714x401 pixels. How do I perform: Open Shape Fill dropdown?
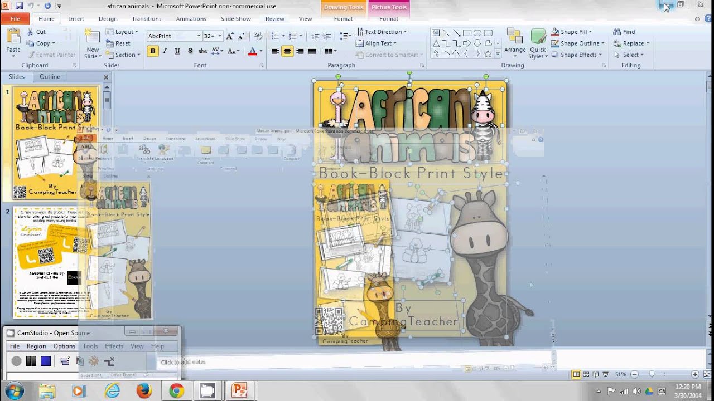[572, 32]
